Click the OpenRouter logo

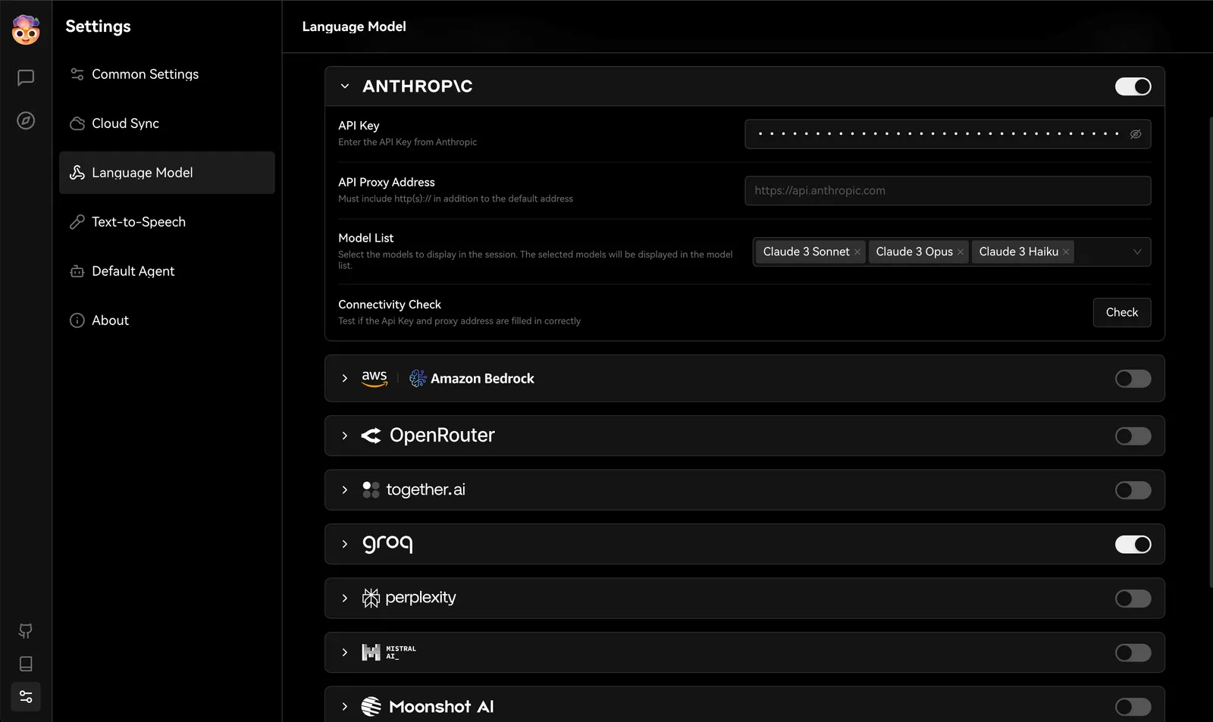coord(428,436)
